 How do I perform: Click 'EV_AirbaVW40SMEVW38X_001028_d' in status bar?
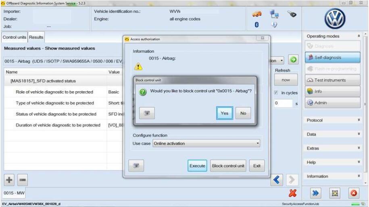(31, 204)
